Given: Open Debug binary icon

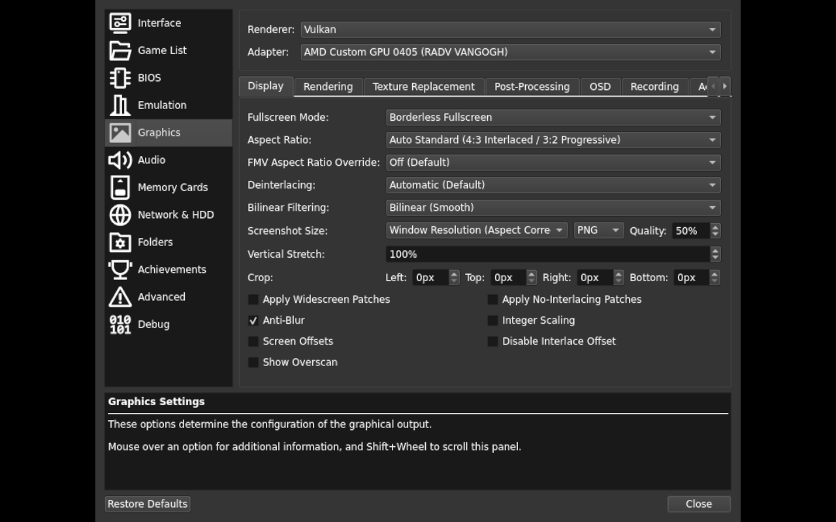Looking at the screenshot, I should click(120, 324).
